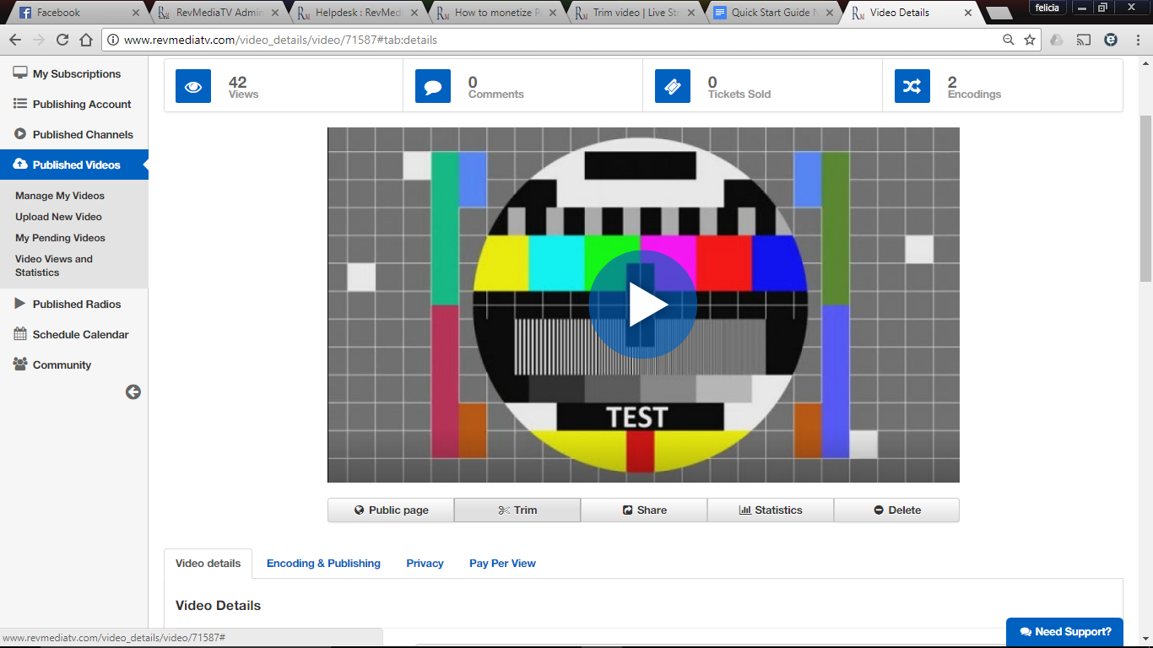Image resolution: width=1153 pixels, height=648 pixels.
Task: Open My Pending Videos link
Action: pos(60,238)
